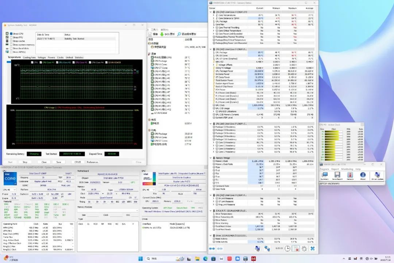Expand the IA Limit Reasons row
Image resolution: width=394 pixels, height=263 pixels.
[213, 198]
